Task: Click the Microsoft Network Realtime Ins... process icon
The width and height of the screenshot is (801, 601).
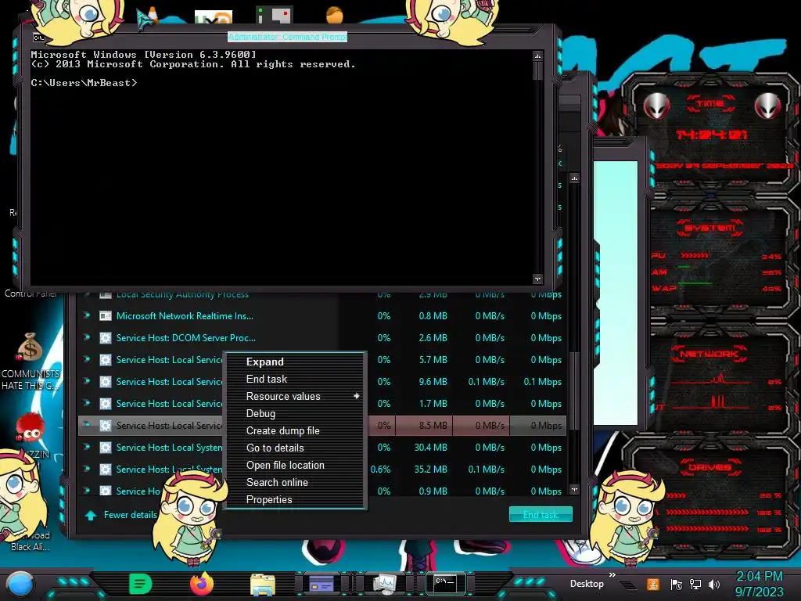Action: 106,316
